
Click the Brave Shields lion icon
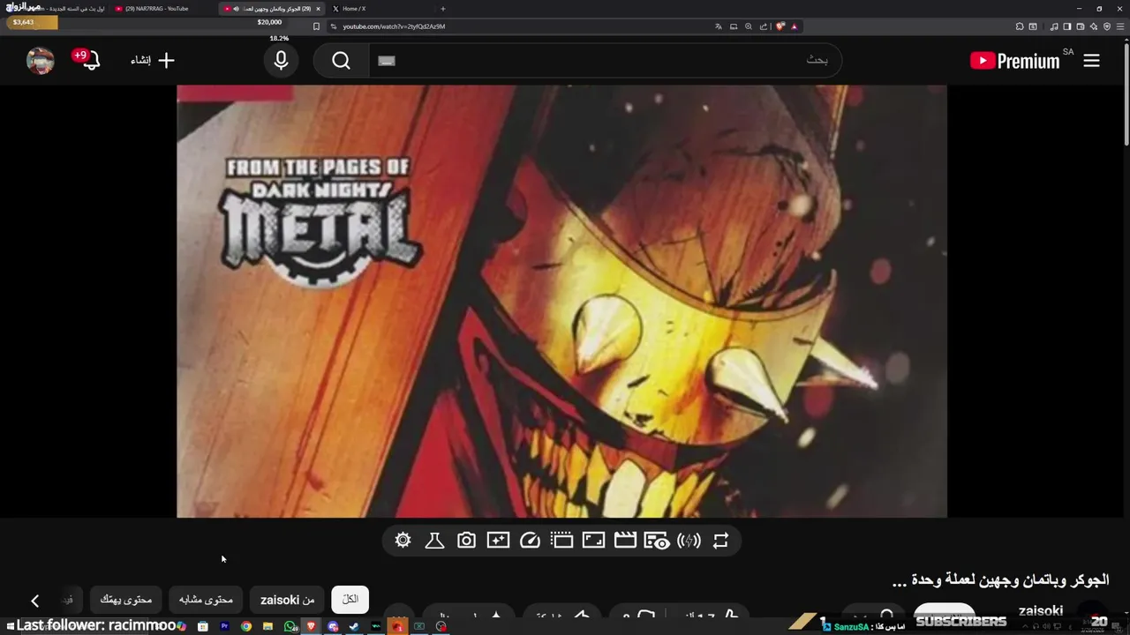[x=780, y=26]
